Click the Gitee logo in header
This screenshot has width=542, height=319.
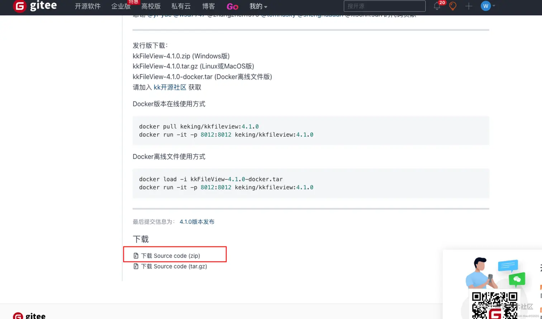(x=34, y=6)
